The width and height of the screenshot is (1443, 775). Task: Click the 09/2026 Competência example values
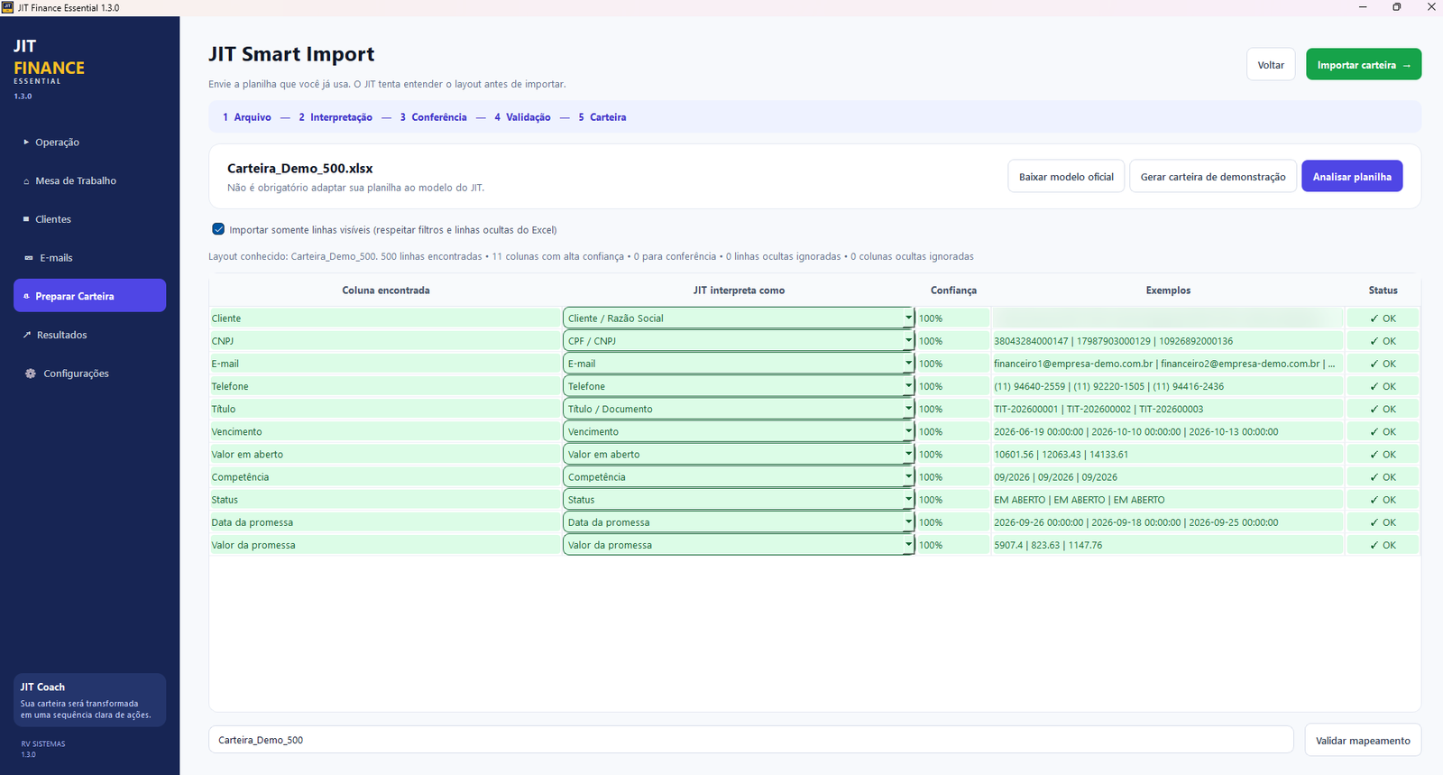pyautogui.click(x=1056, y=477)
